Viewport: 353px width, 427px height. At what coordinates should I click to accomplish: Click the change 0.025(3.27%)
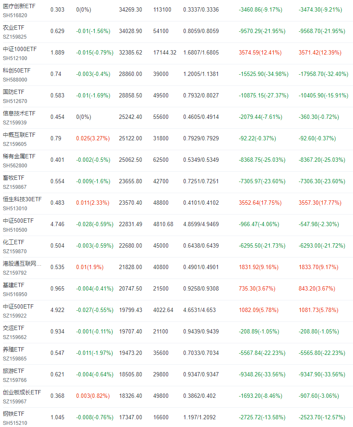[93, 139]
